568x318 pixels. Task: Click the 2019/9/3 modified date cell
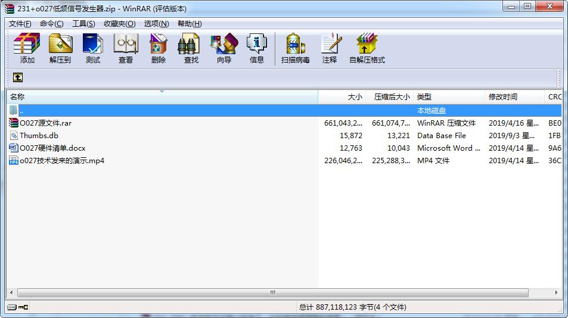pos(511,136)
